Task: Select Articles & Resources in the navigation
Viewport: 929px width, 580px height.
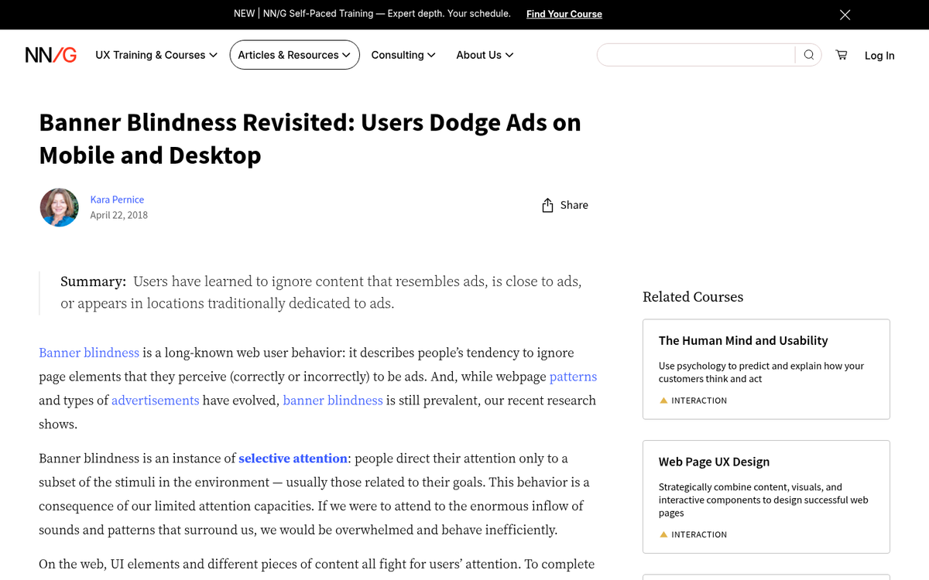Action: point(294,54)
